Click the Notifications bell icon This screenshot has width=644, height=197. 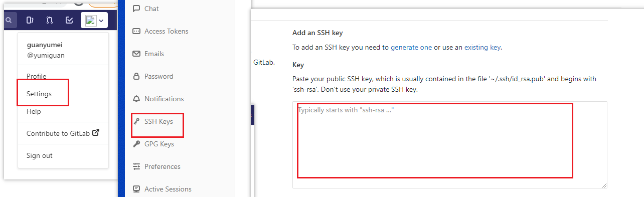[x=136, y=99]
